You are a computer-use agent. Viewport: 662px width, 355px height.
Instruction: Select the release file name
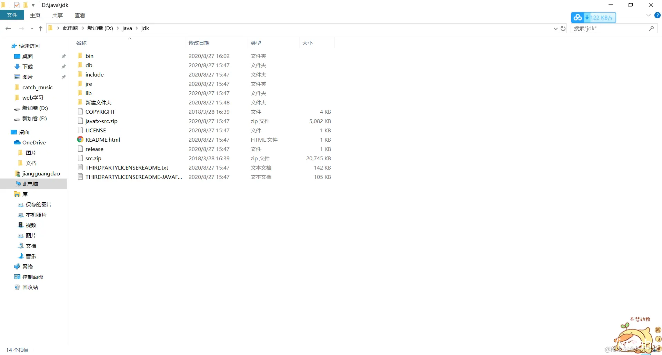click(94, 149)
